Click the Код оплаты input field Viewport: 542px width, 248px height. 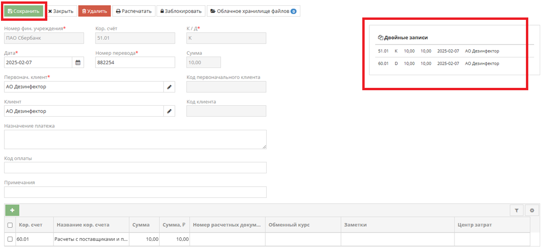tap(135, 168)
